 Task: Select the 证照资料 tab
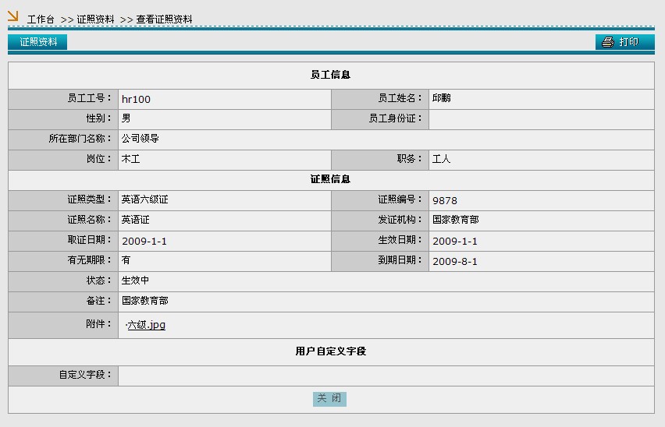(x=38, y=42)
